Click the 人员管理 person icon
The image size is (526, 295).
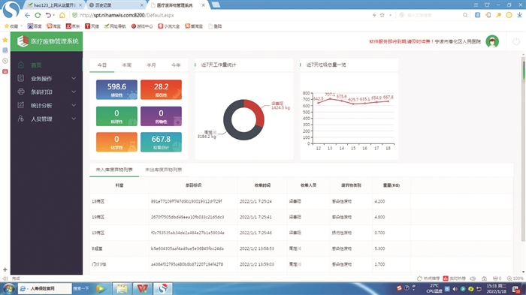(x=21, y=119)
